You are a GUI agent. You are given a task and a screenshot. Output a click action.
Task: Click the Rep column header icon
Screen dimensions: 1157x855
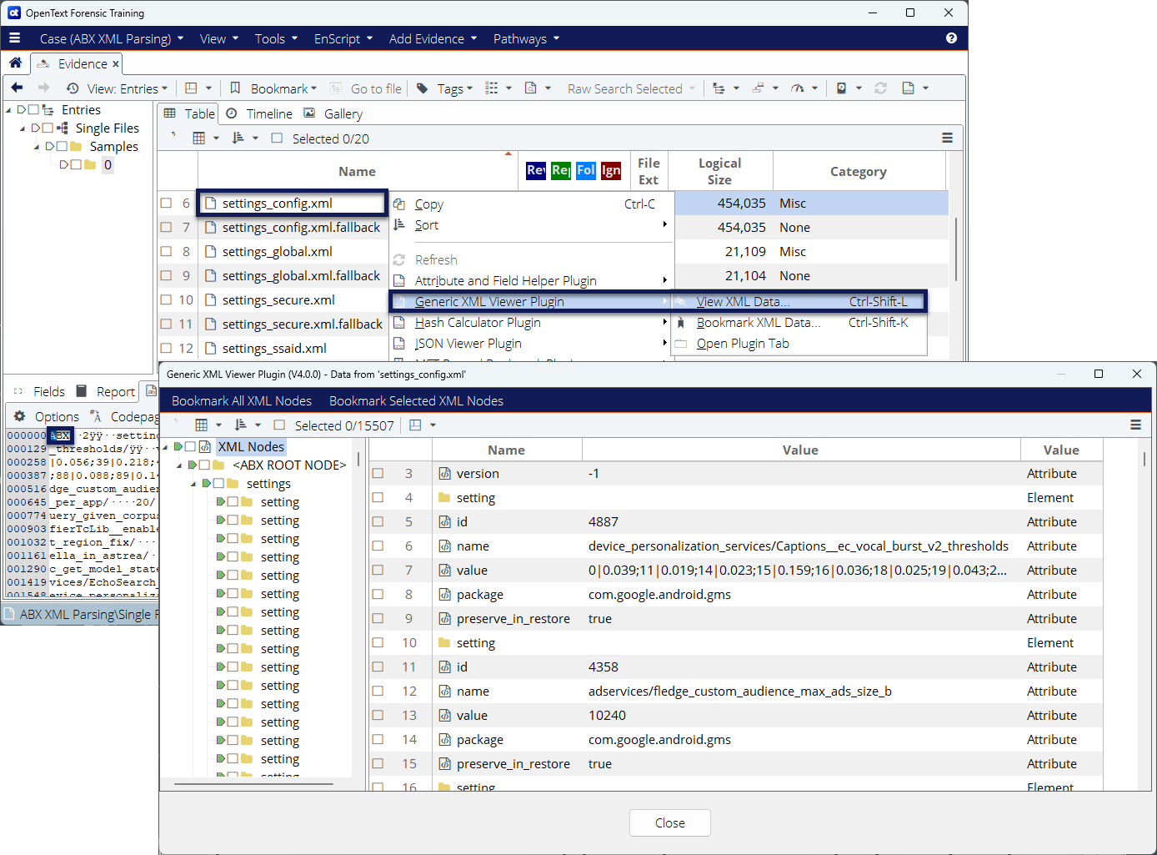click(x=561, y=170)
